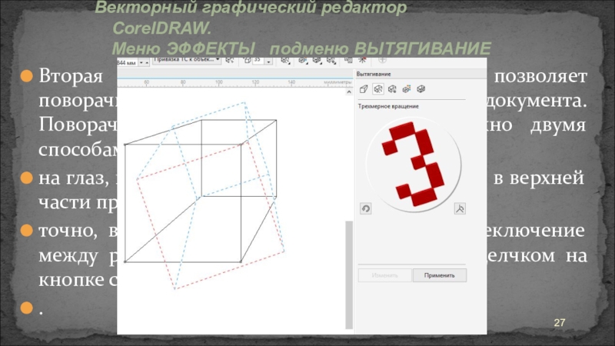
Task: Click the CorelDRAW. heading text
Action: (162, 28)
